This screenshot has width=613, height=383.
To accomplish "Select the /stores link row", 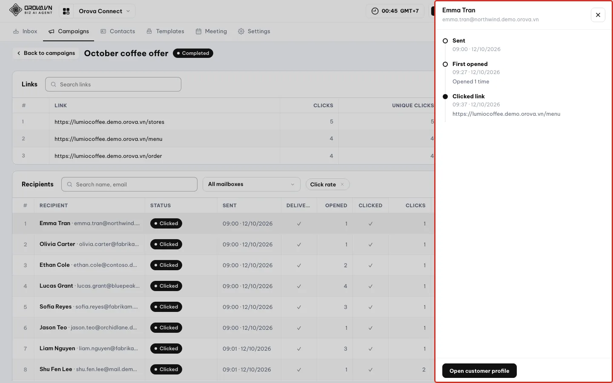I will [223, 122].
